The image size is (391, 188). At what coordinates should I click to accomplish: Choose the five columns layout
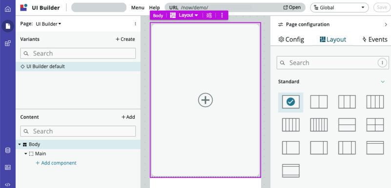(x=290, y=125)
